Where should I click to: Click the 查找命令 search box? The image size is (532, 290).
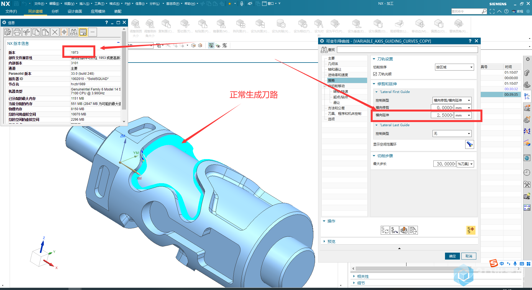click(467, 11)
